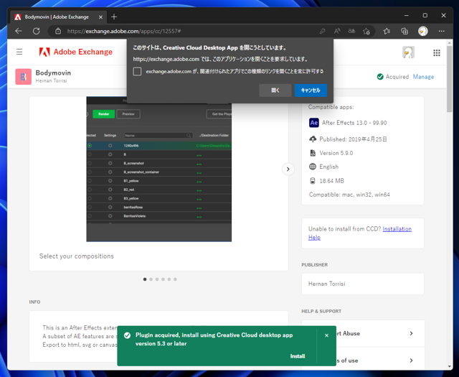Add this page to favorites star icon
459x377 pixels.
tap(366, 31)
